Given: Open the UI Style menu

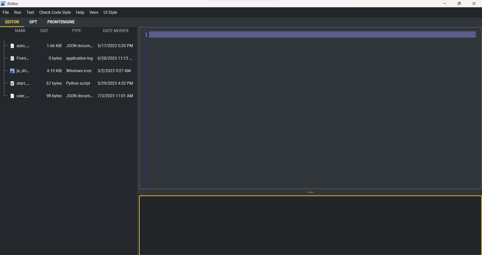Looking at the screenshot, I should [x=110, y=12].
